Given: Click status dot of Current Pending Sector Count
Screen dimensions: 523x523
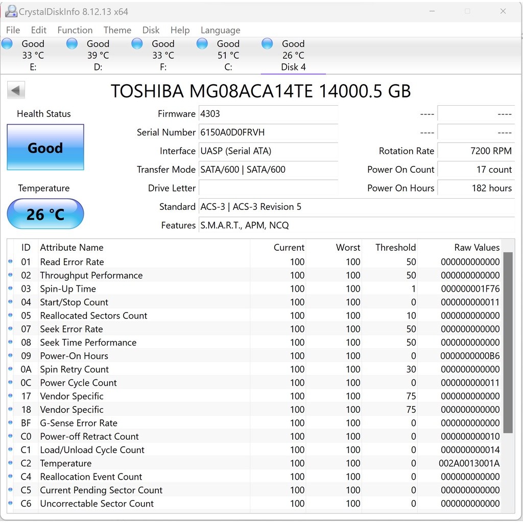Looking at the screenshot, I should point(10,490).
